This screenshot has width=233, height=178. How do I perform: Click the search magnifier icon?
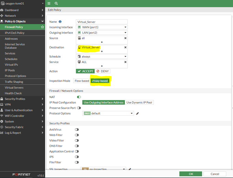tap(56, 3)
